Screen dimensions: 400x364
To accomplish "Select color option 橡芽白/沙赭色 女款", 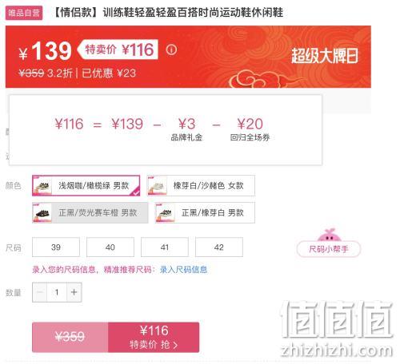I will (201, 186).
